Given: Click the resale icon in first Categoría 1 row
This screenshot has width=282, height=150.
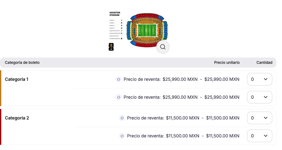Looking at the screenshot, I should [119, 80].
